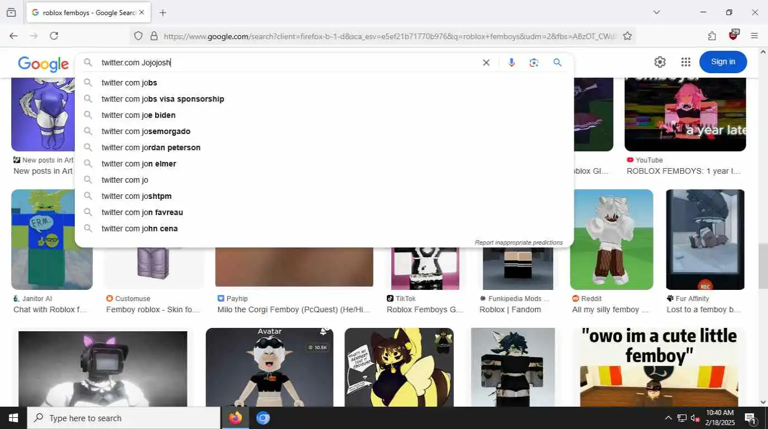
Task: Open the 'owo im a cute little femboy' thumbnail
Action: 659,367
